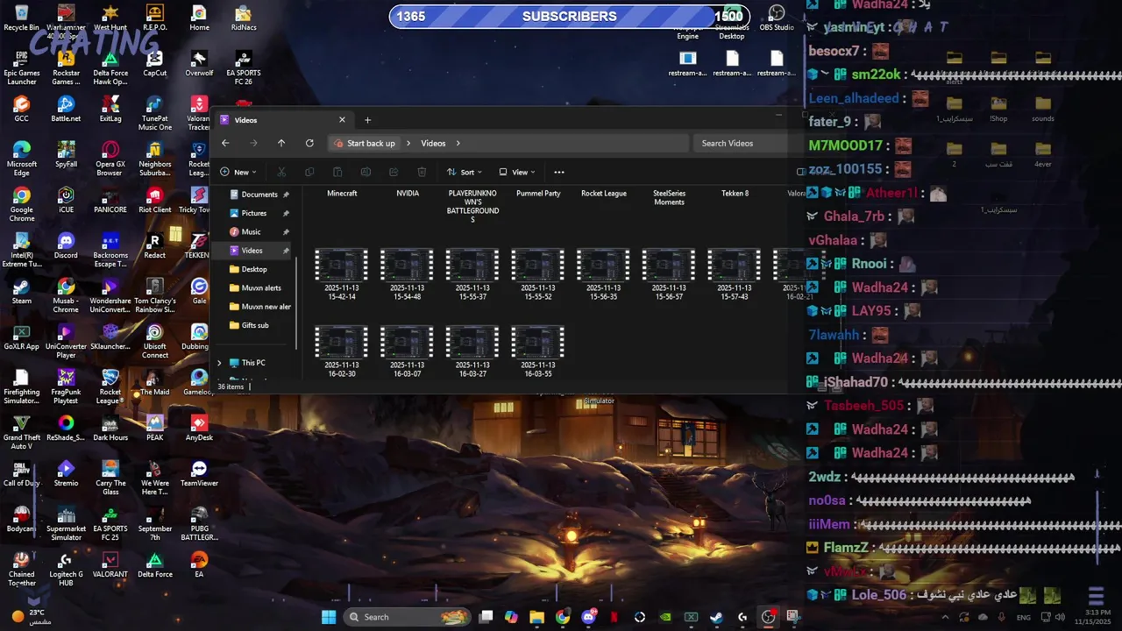Refresh the Videos folder
Viewport: 1122px width, 631px height.
[309, 143]
